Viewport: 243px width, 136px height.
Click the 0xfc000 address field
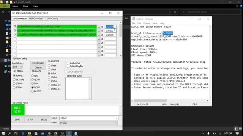pos(110,31)
